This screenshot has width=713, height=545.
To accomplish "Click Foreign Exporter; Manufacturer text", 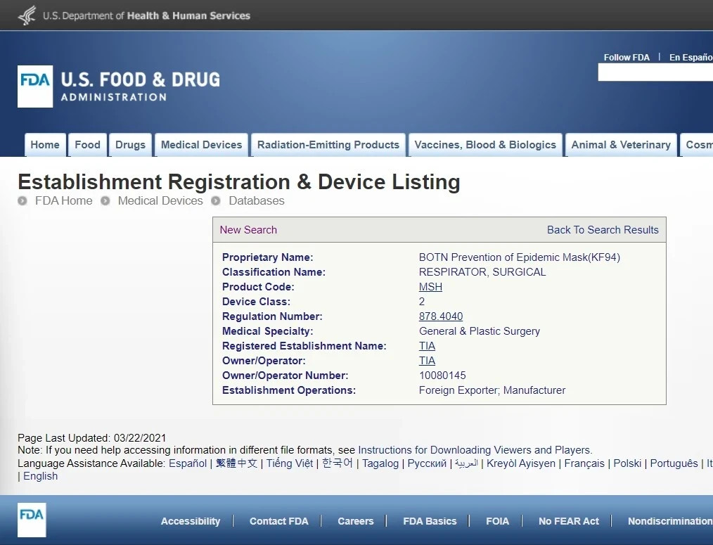I will click(x=492, y=390).
